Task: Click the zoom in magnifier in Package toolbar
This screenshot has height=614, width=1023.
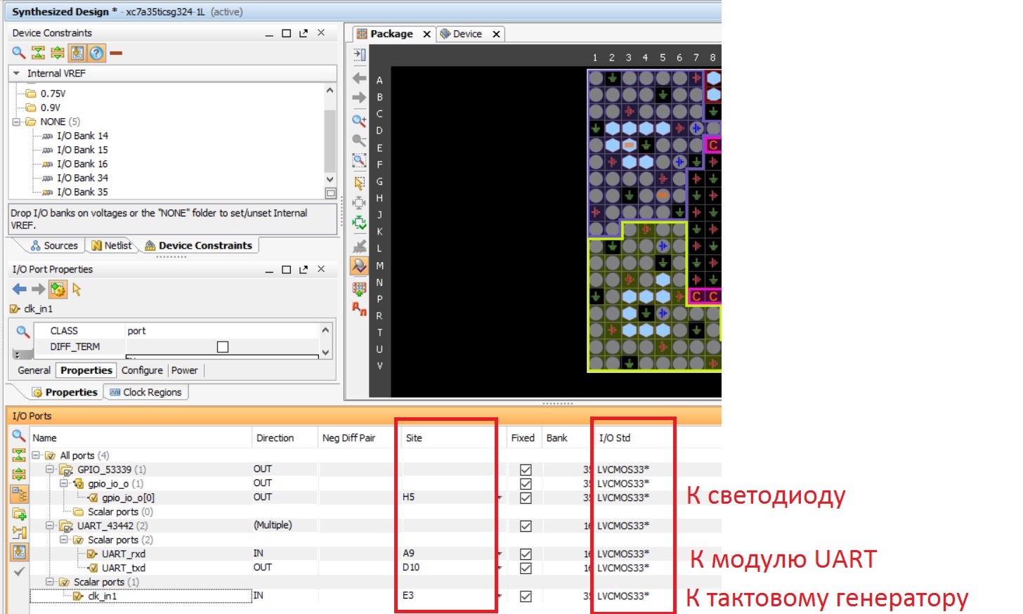Action: pos(359,121)
